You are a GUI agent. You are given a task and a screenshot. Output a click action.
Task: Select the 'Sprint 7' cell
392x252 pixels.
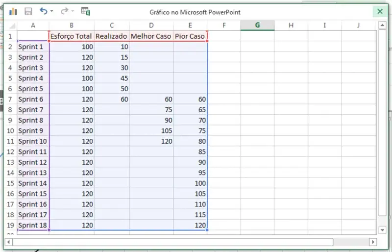pyautogui.click(x=33, y=110)
